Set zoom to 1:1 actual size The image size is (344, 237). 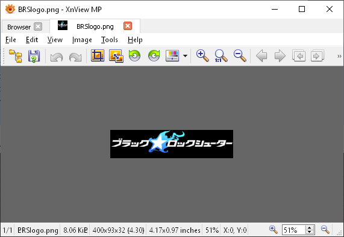pyautogui.click(x=221, y=56)
